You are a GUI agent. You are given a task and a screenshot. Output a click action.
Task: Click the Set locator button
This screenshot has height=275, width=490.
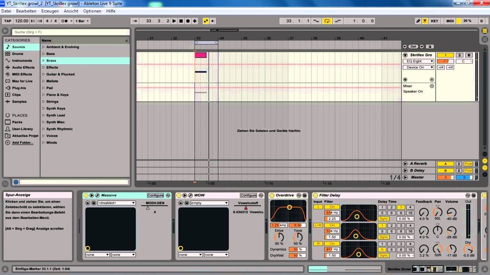pos(413,47)
